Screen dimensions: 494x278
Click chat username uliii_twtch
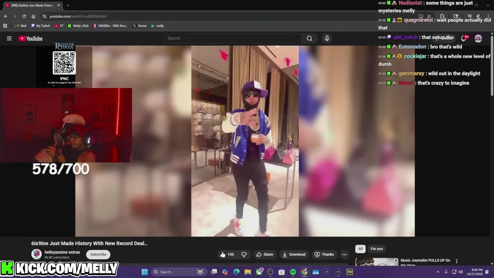(405, 37)
